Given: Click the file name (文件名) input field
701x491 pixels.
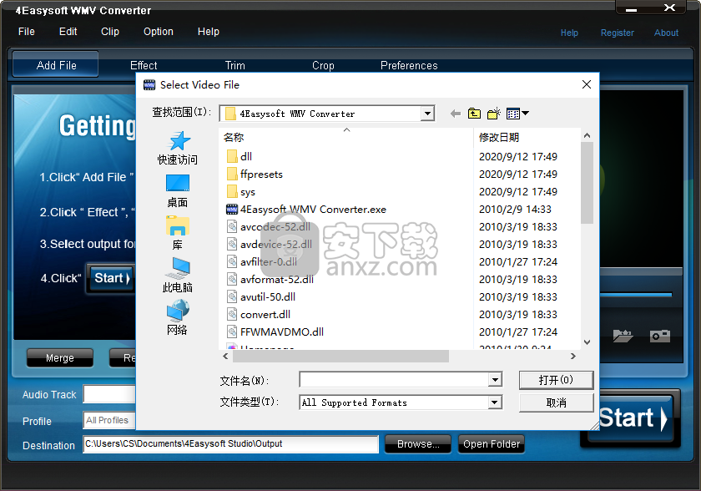Looking at the screenshot, I should [394, 380].
